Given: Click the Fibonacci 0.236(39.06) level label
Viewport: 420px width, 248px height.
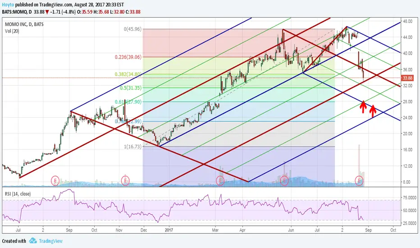Looking at the screenshot, I should pyautogui.click(x=128, y=57).
